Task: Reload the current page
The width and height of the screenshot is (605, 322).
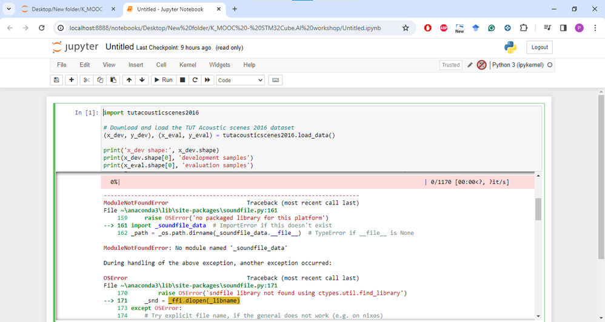Action: tap(42, 28)
